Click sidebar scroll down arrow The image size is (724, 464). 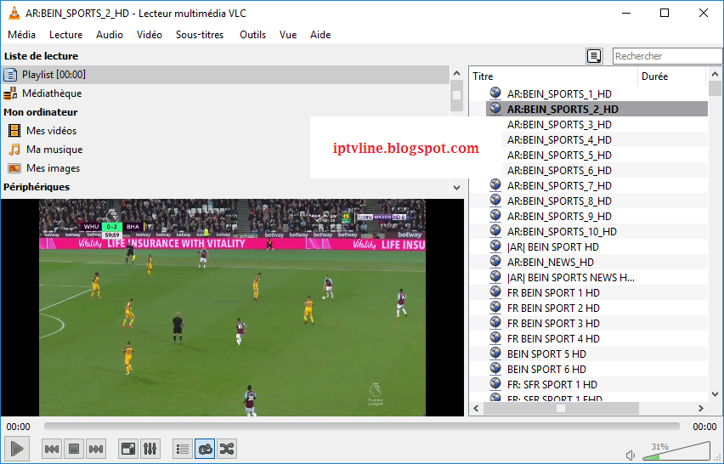click(456, 188)
